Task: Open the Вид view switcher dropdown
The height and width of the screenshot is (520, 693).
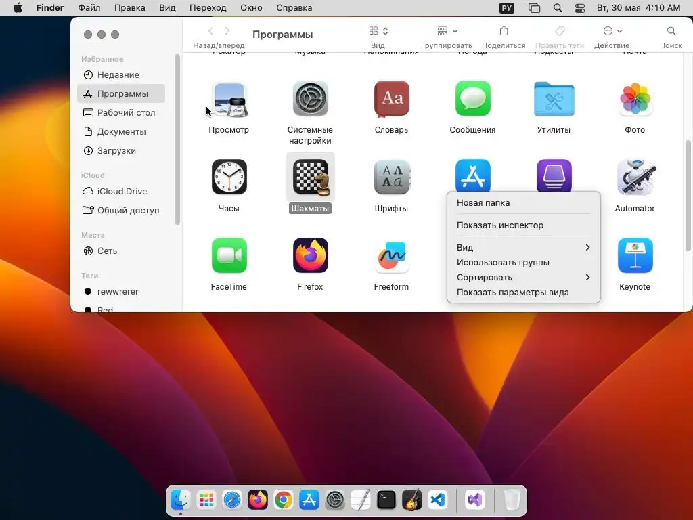Action: click(x=378, y=31)
